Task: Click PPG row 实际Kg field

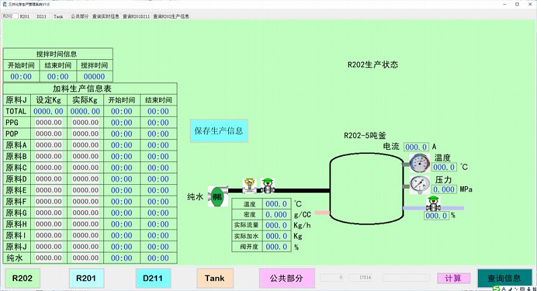Action: coord(86,122)
